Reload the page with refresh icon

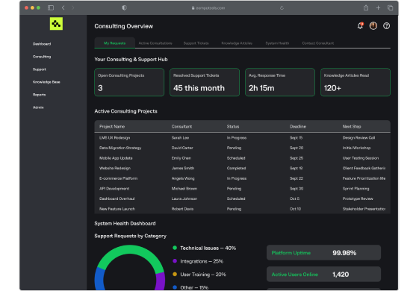click(x=282, y=8)
